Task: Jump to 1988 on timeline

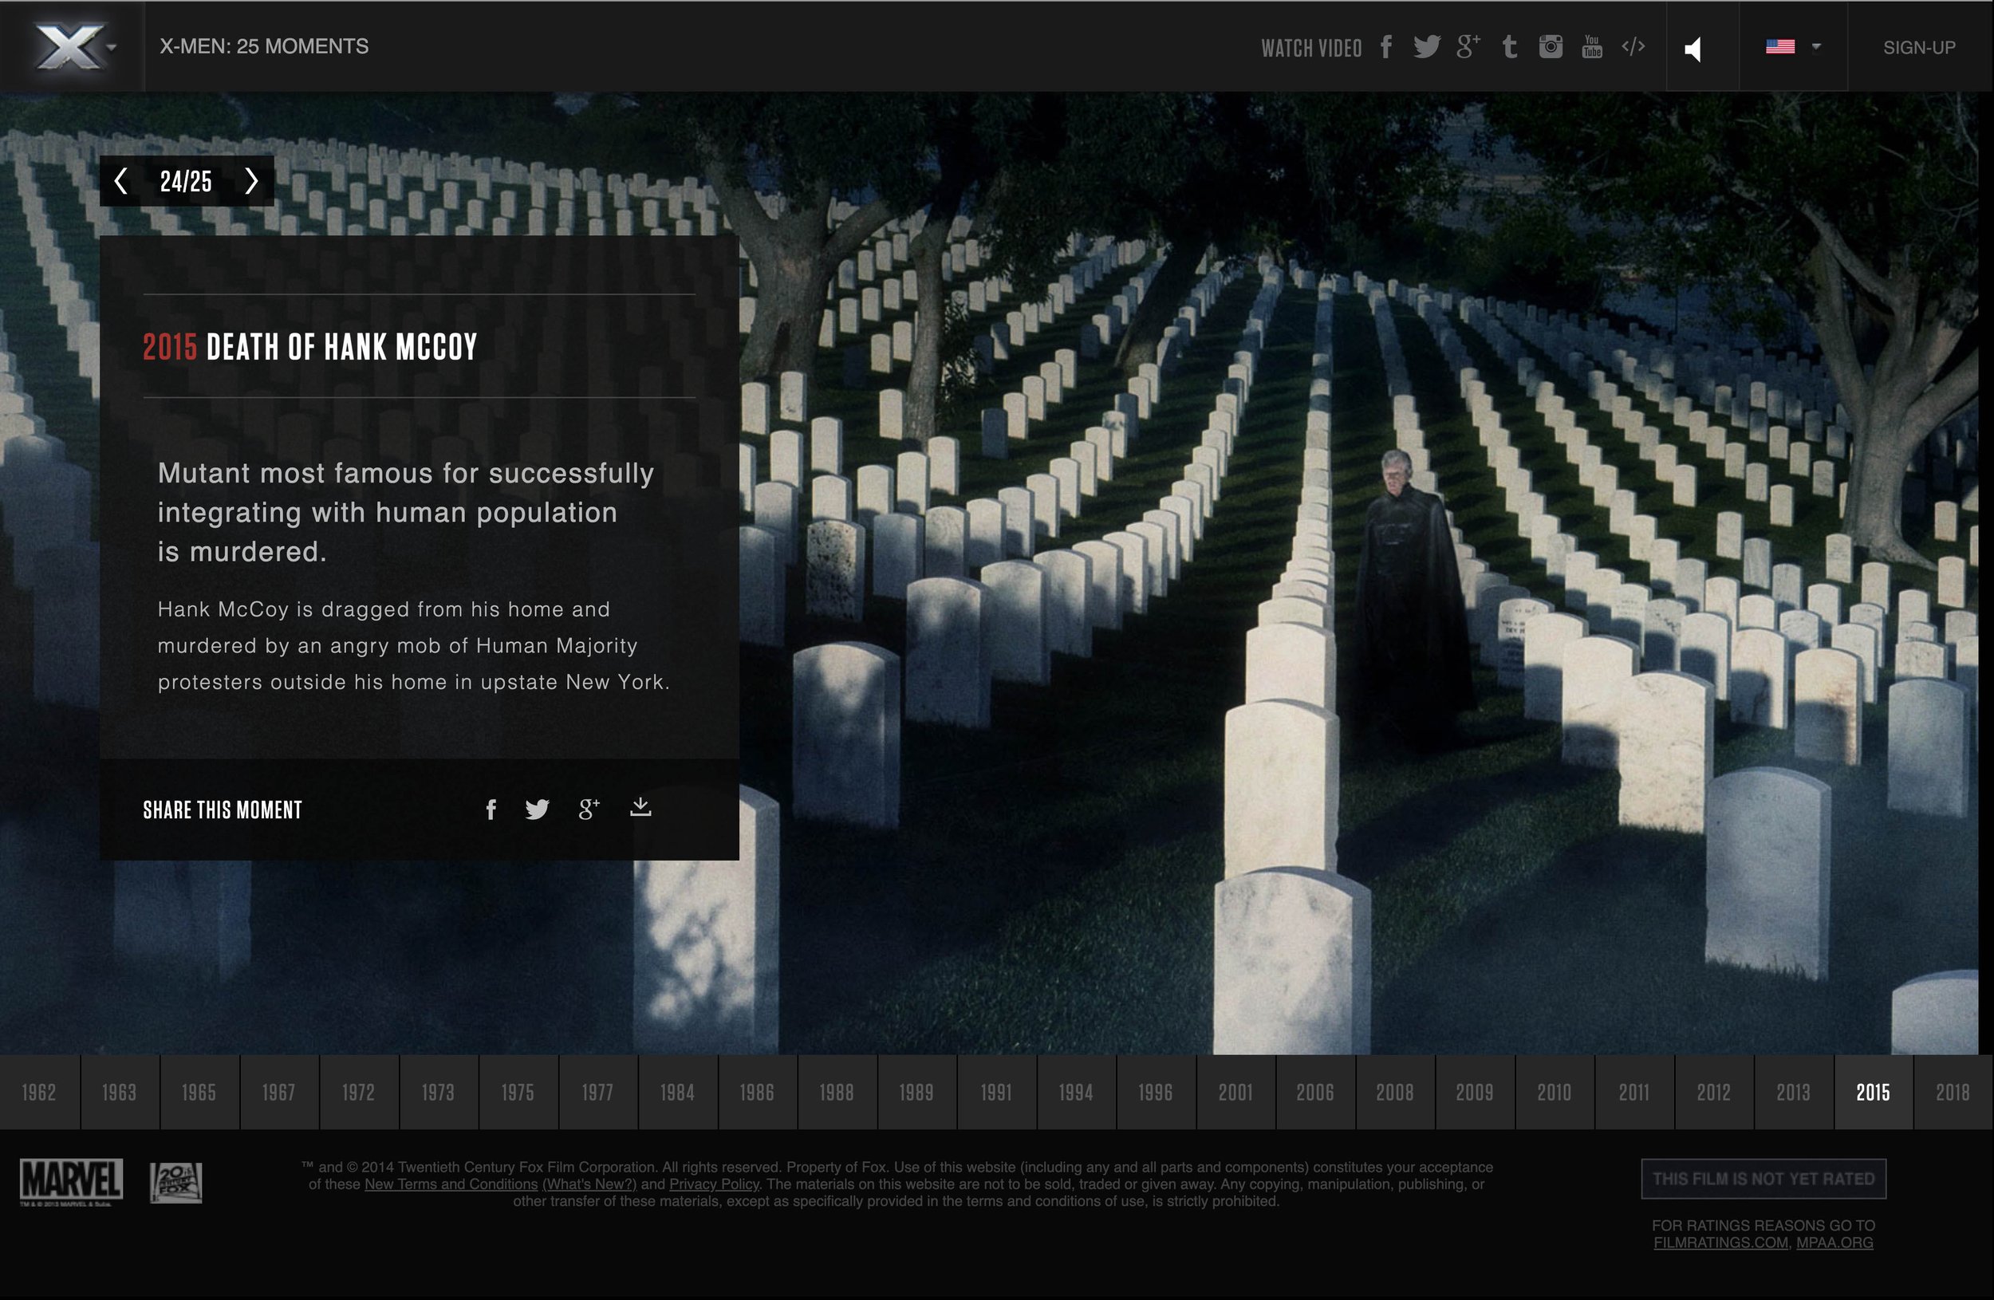Action: pos(836,1093)
